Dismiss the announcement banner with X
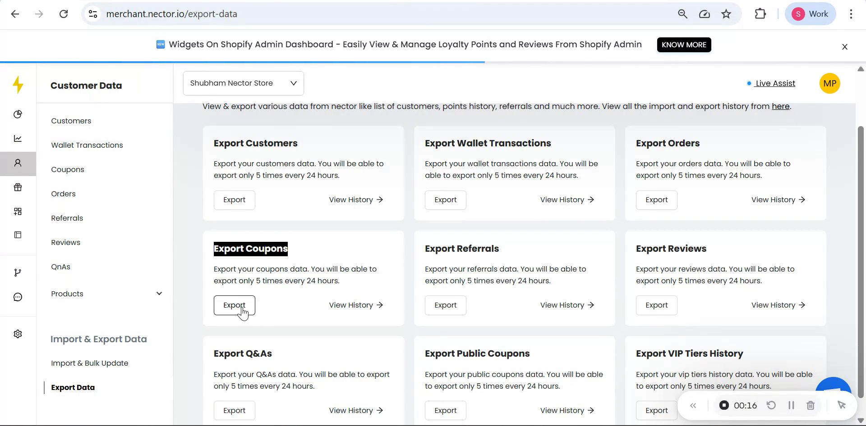The image size is (866, 426). pos(845,47)
